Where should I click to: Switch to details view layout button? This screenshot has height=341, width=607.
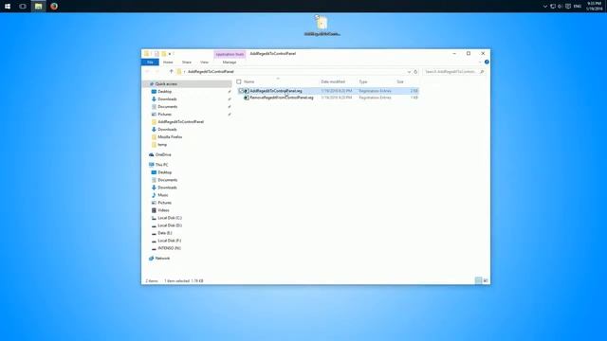click(478, 281)
